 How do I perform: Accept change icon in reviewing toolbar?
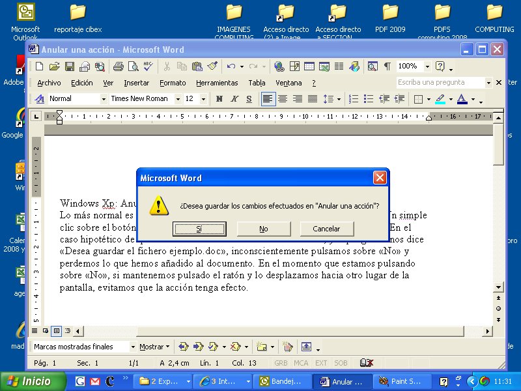213,347
